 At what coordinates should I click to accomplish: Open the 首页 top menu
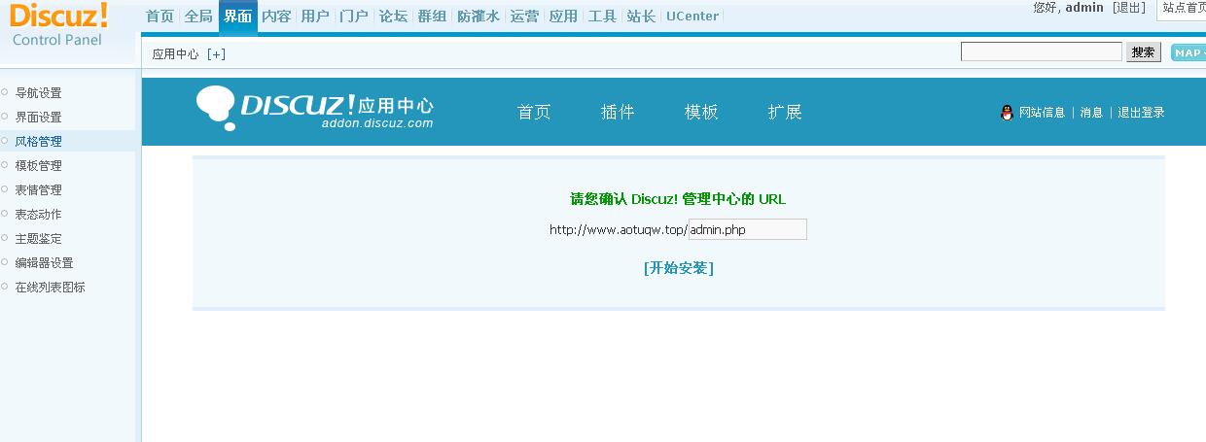pos(160,17)
